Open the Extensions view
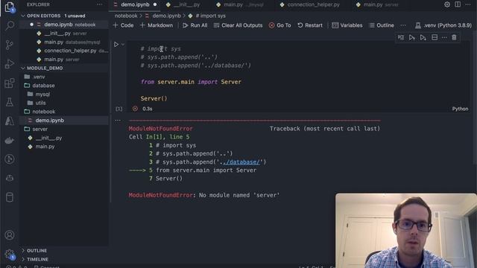Image resolution: width=477 pixels, height=268 pixels. (10, 83)
